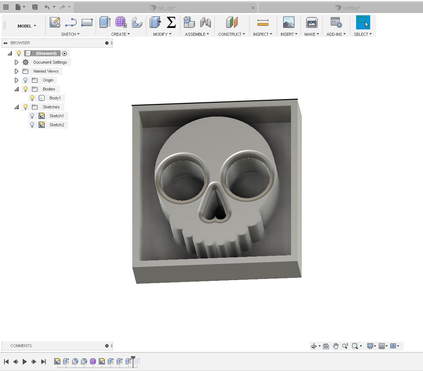Click the Change Parameters sigma icon
The width and height of the screenshot is (423, 371).
pos(171,23)
